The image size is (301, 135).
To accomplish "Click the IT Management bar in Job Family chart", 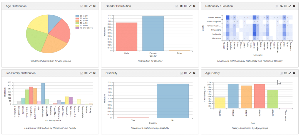I will tap(35, 96).
